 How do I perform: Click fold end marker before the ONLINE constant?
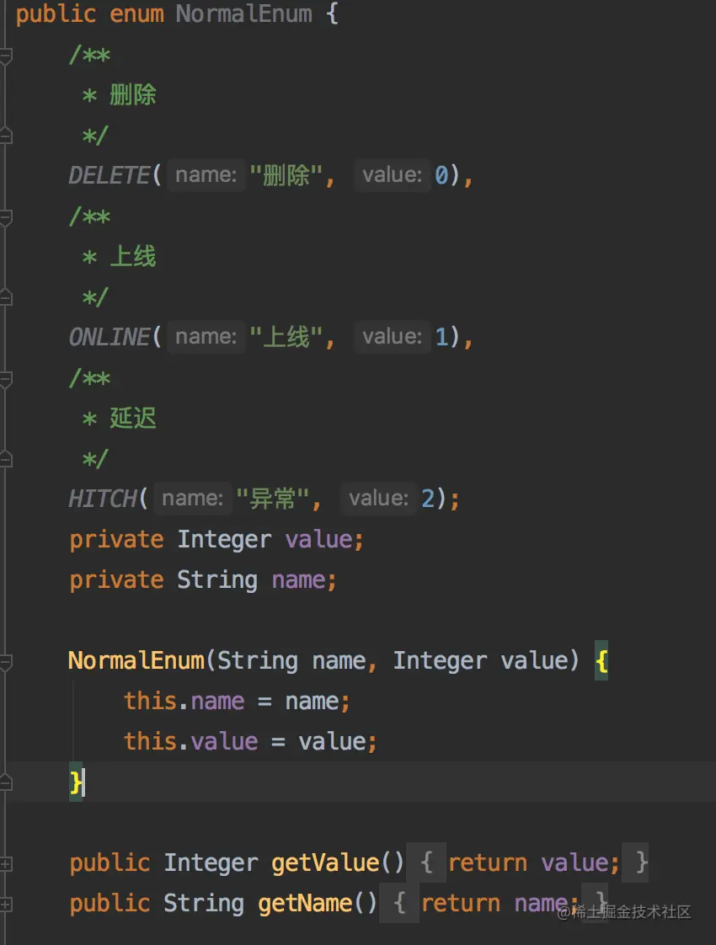pyautogui.click(x=6, y=297)
